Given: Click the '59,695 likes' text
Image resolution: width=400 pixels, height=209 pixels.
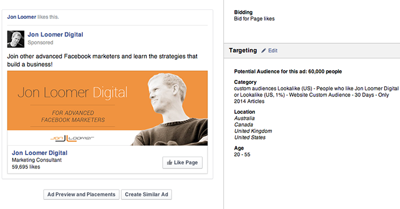Looking at the screenshot, I should (x=26, y=167).
